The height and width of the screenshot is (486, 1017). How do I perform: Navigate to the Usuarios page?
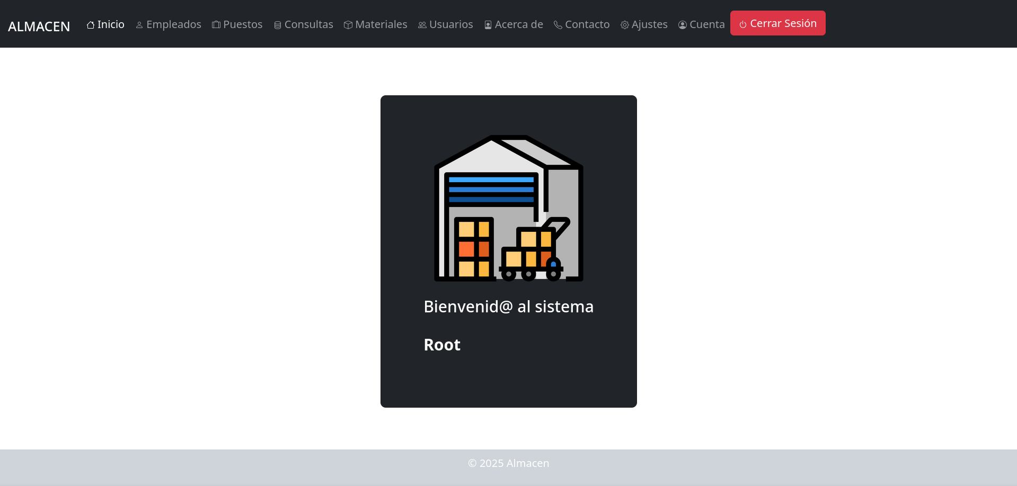click(451, 24)
